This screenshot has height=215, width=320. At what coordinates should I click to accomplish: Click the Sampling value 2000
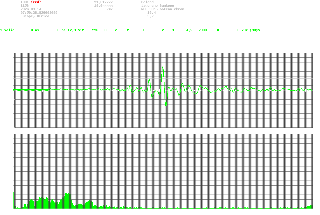tap(203, 30)
